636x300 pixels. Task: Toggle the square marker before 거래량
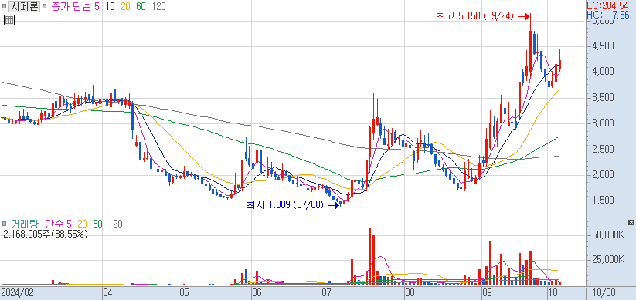click(5, 224)
